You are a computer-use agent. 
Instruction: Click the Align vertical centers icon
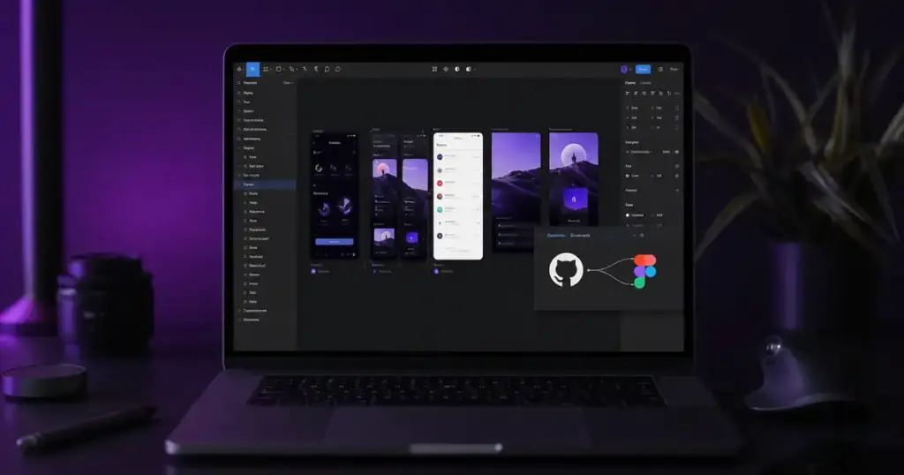tap(660, 93)
